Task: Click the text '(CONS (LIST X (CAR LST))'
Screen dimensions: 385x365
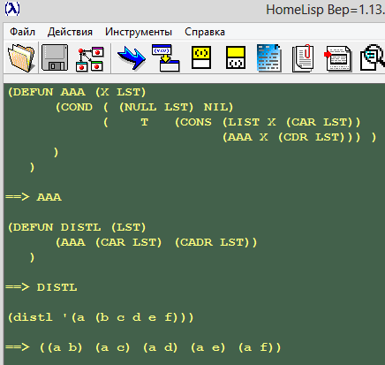Action: (x=268, y=122)
